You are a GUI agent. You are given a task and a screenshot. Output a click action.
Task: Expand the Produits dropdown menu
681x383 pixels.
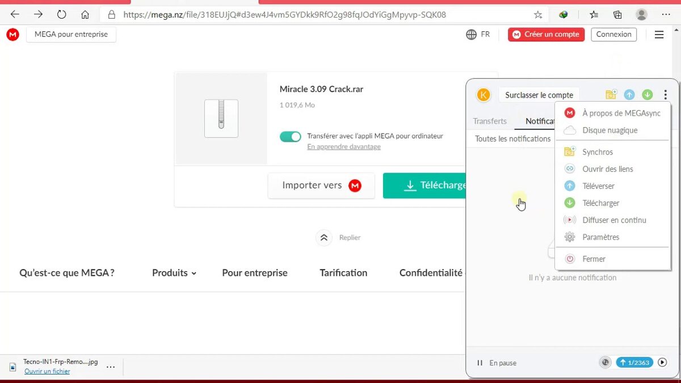coord(174,273)
